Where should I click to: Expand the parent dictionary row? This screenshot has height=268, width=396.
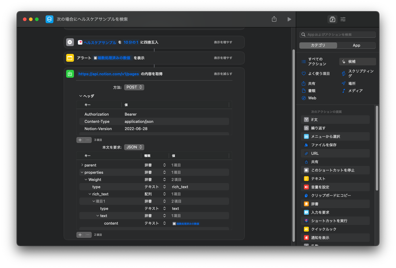coord(82,165)
